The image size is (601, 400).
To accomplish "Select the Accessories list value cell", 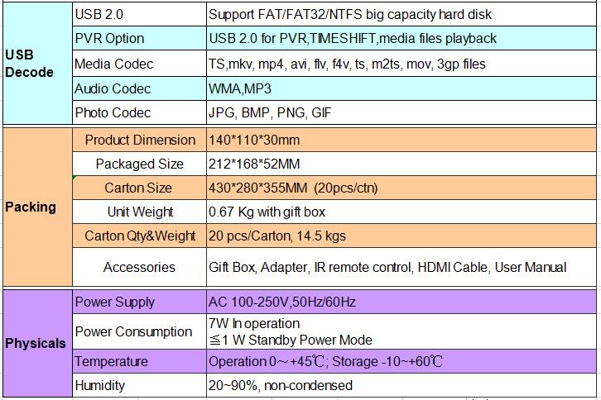I will click(x=401, y=267).
